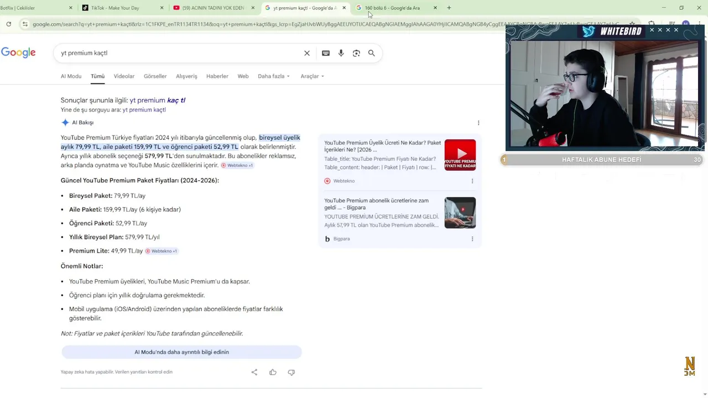Click the browser address bar URL
Screen dimensions: 708x398
tap(326, 24)
